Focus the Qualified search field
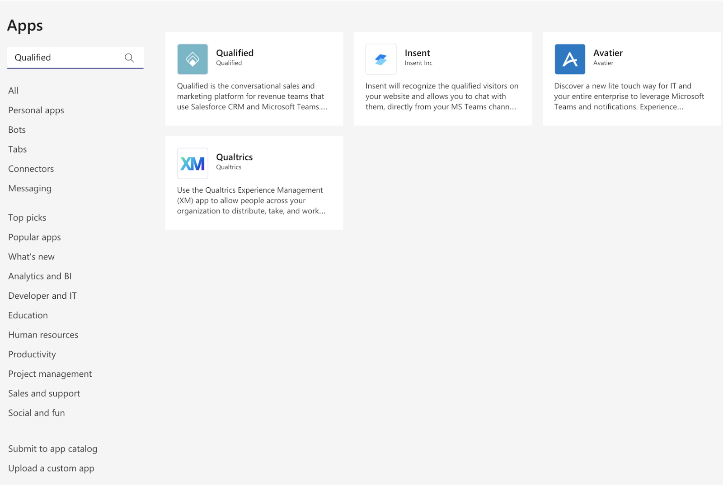Viewport: 723px width, 485px height. pyautogui.click(x=75, y=58)
